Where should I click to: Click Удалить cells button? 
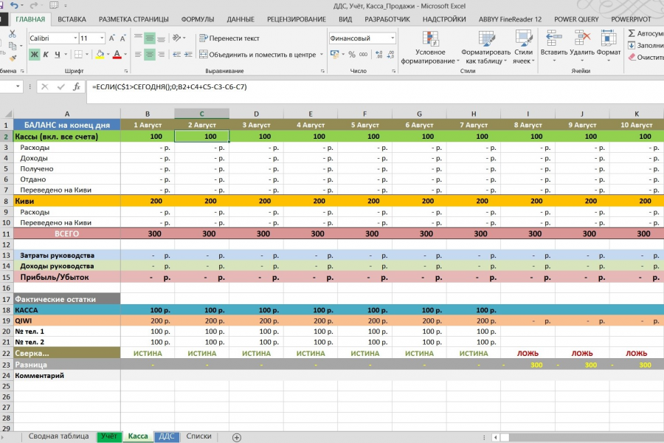tap(582, 47)
